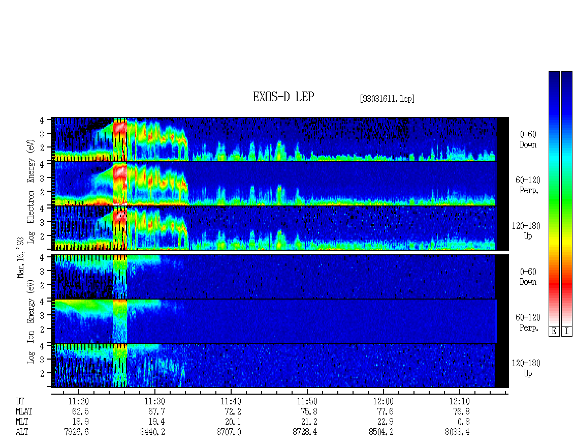The height and width of the screenshot is (445, 574).
Task: Click the EXOS-D LEP plot title
Action: [283, 97]
